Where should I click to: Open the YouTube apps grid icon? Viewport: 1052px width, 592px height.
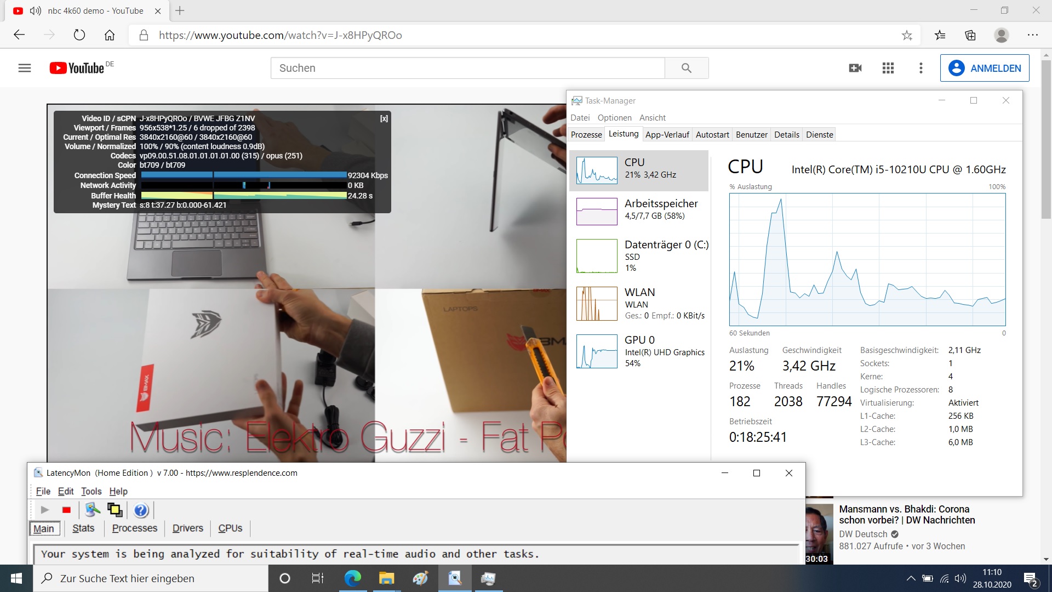point(888,68)
